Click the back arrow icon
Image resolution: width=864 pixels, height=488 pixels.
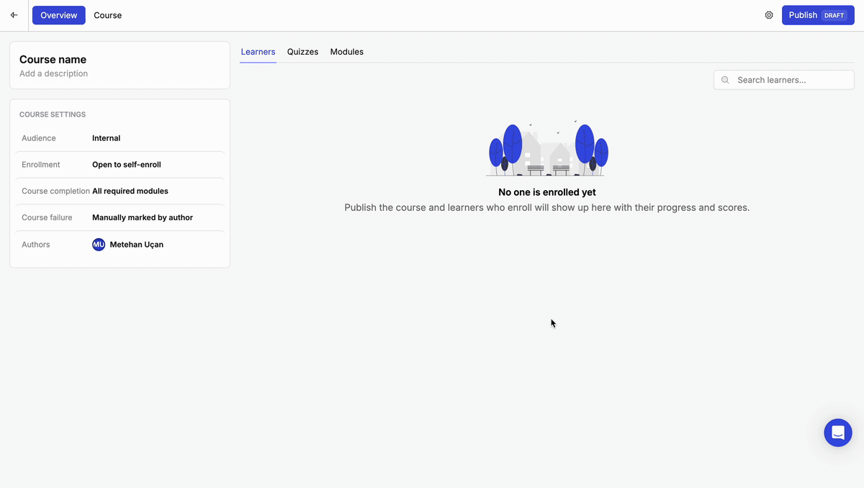(14, 15)
